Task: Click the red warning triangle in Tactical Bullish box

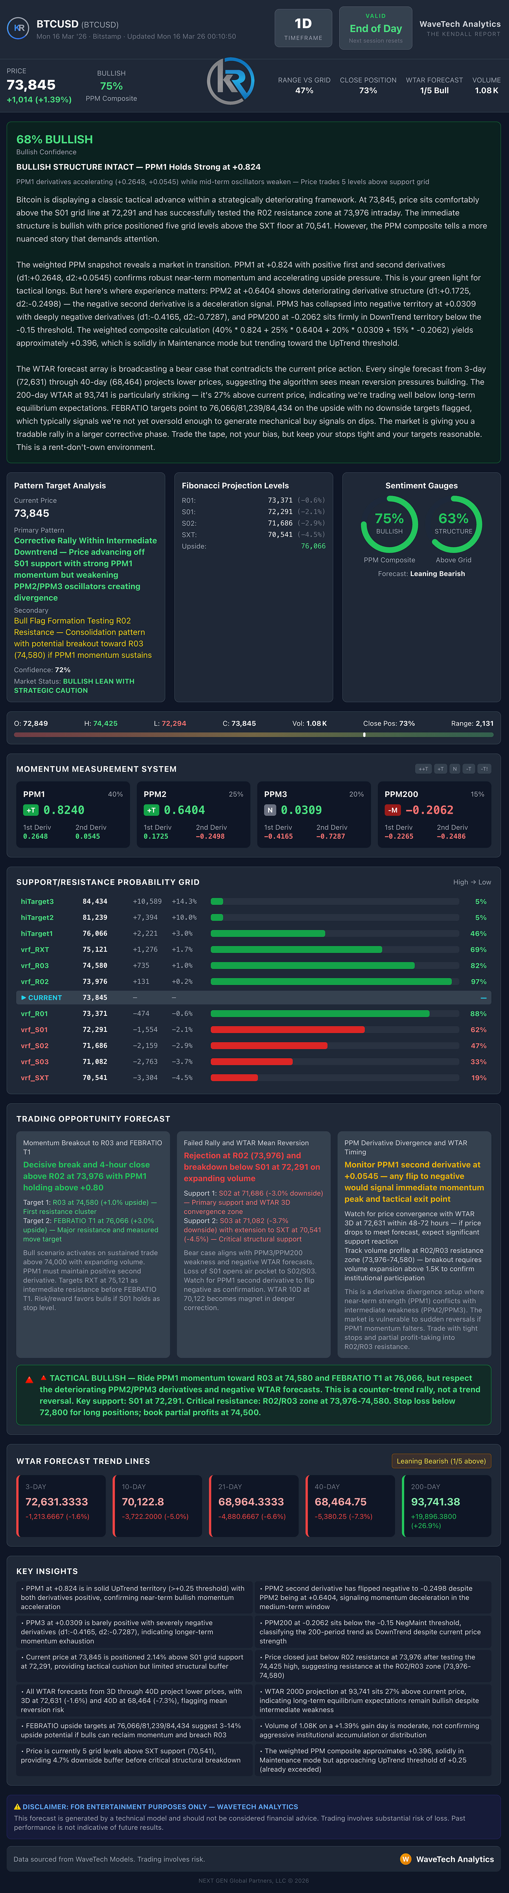Action: pos(29,1379)
